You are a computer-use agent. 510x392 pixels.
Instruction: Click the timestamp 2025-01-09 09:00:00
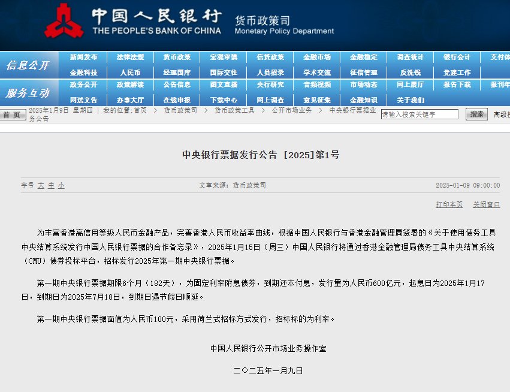[467, 185]
